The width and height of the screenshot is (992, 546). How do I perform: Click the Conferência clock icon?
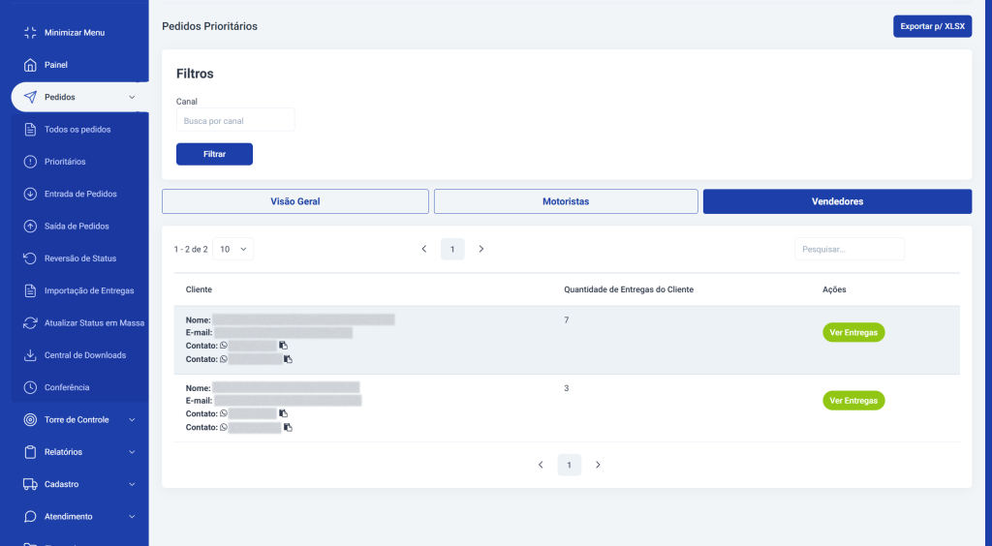tap(30, 387)
